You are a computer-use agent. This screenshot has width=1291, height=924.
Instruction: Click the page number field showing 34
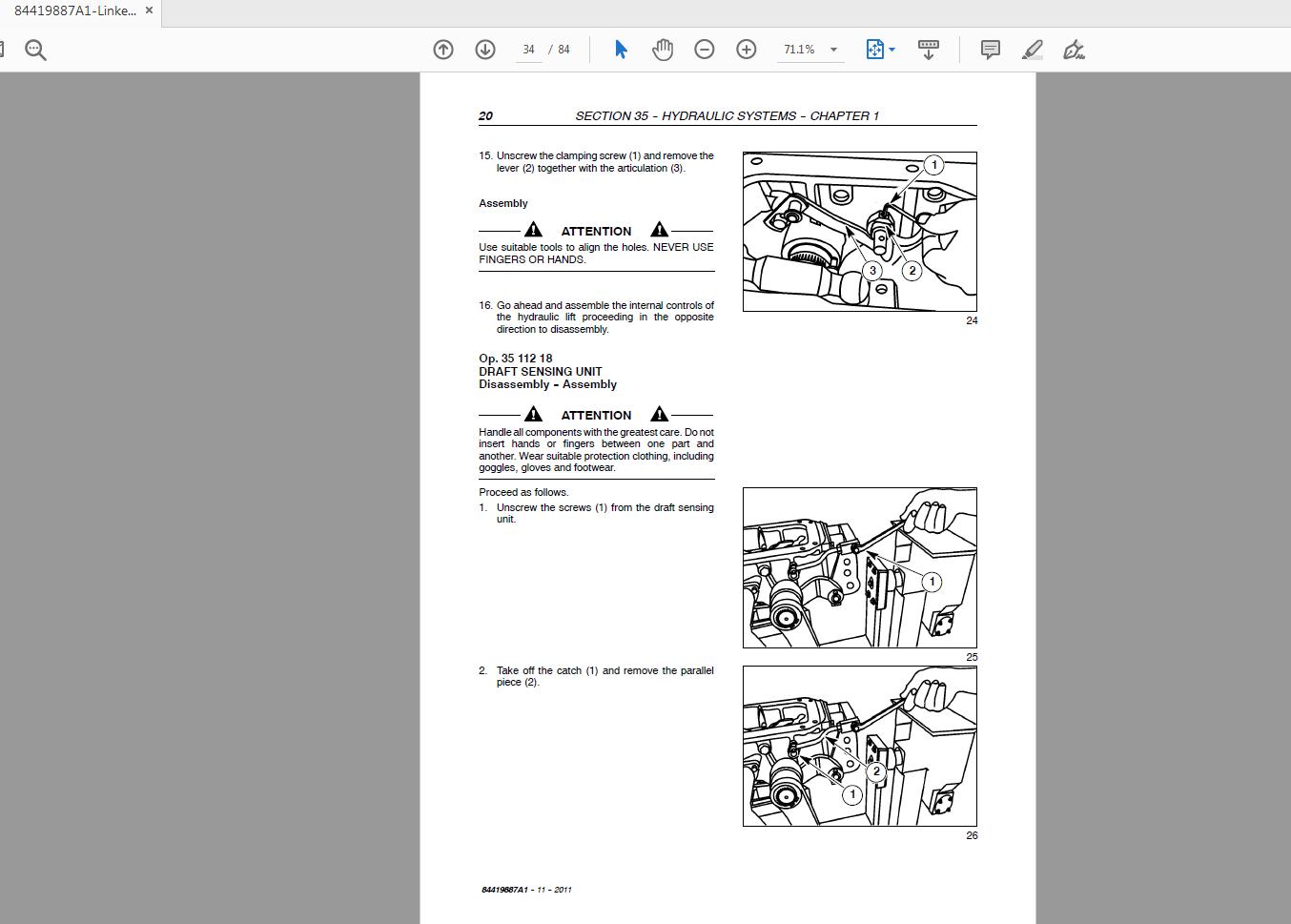528,49
